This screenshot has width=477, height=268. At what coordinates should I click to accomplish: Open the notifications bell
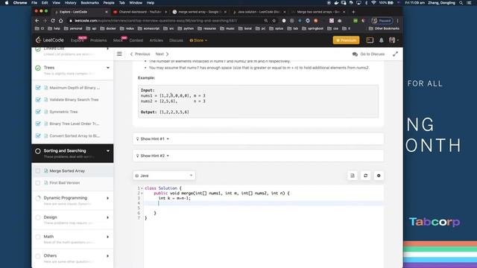point(381,40)
